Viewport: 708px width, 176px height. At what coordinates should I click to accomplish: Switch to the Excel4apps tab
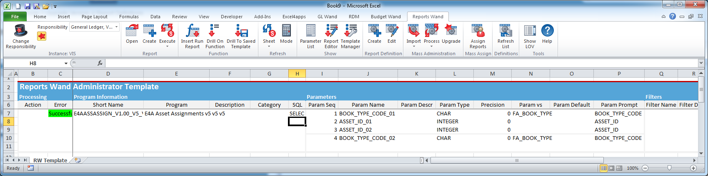coord(294,17)
